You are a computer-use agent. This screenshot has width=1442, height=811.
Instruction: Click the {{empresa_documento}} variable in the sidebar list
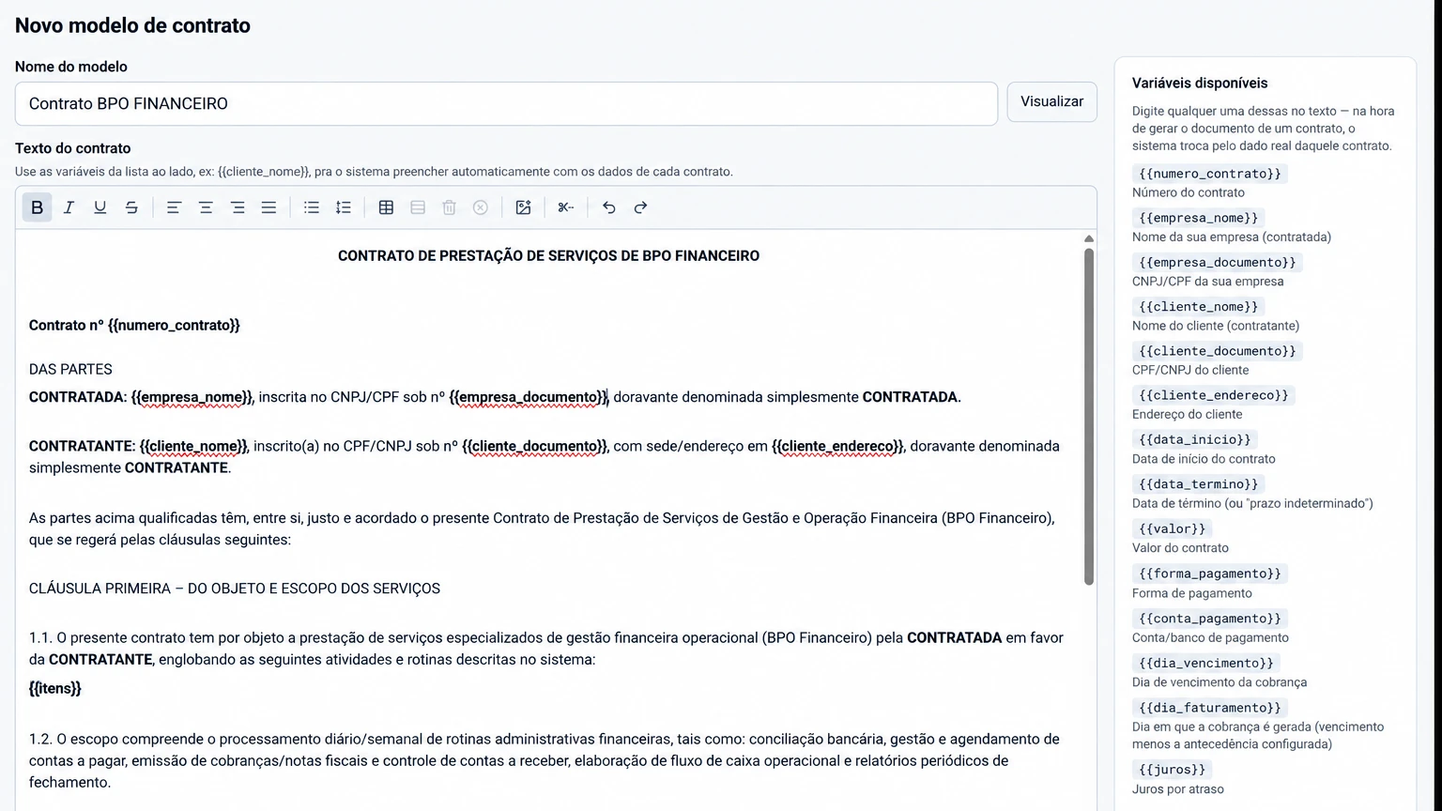pos(1217,262)
